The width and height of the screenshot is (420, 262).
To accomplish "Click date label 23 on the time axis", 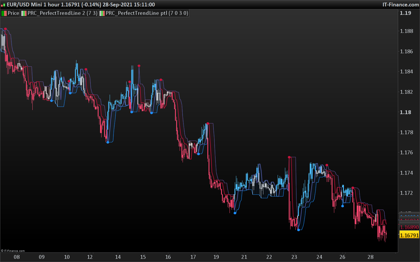I will click(294, 257).
